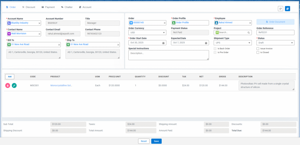Screen dimensions: 300x145
Task: Click the green edit pencil icon
Action: (x=14, y=86)
